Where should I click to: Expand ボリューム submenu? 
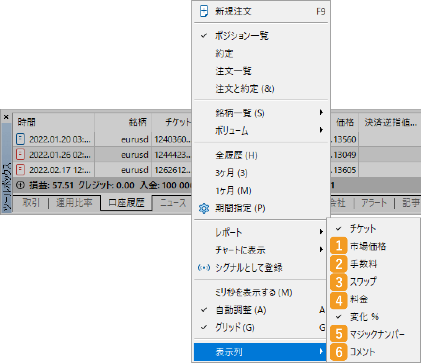tap(261, 131)
